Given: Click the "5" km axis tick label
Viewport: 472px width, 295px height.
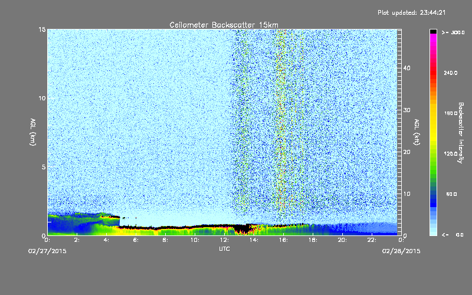Looking at the screenshot, I should (44, 167).
